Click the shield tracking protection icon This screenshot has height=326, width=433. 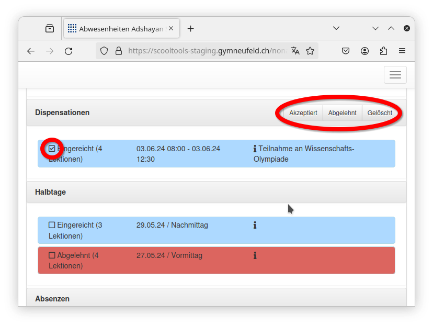pyautogui.click(x=104, y=51)
